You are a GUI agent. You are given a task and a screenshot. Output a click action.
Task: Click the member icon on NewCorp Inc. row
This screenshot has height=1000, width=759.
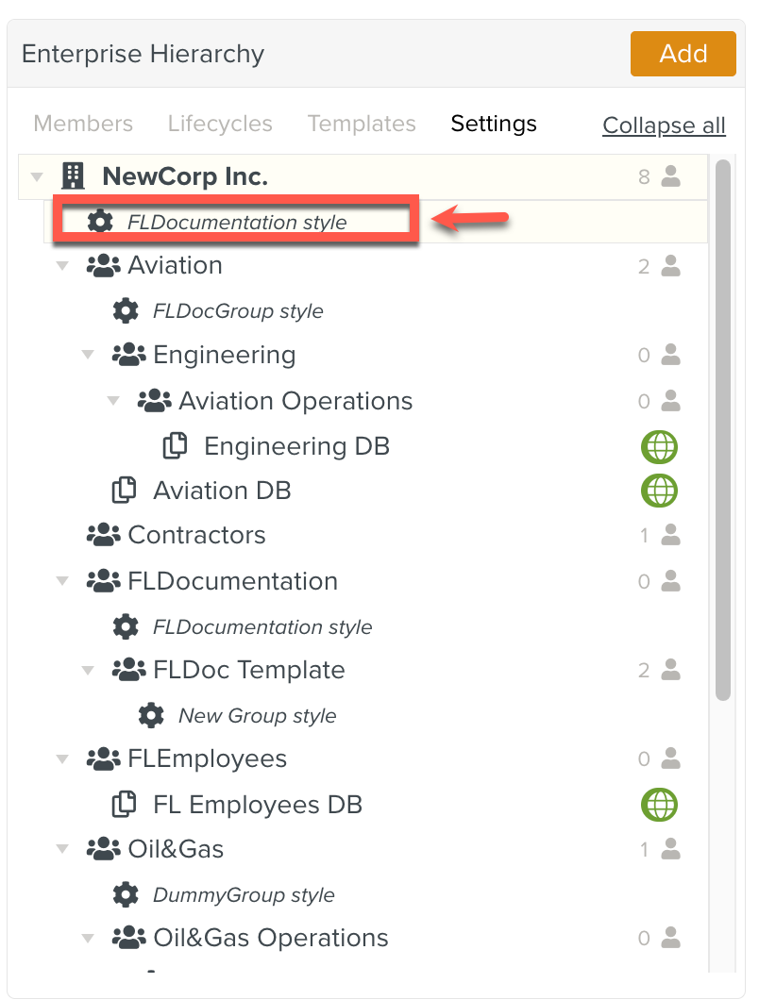[x=671, y=176]
